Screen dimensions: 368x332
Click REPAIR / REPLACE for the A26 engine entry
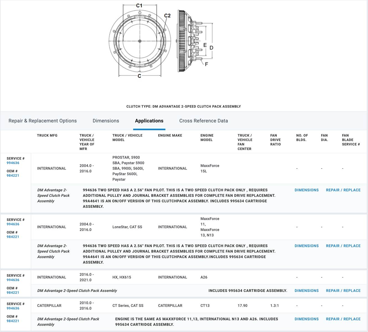tap(343, 291)
